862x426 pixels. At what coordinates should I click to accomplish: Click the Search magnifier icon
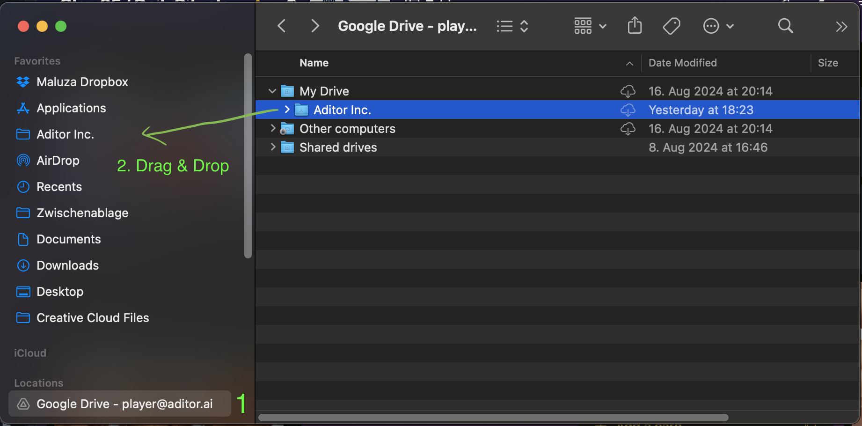pyautogui.click(x=785, y=26)
